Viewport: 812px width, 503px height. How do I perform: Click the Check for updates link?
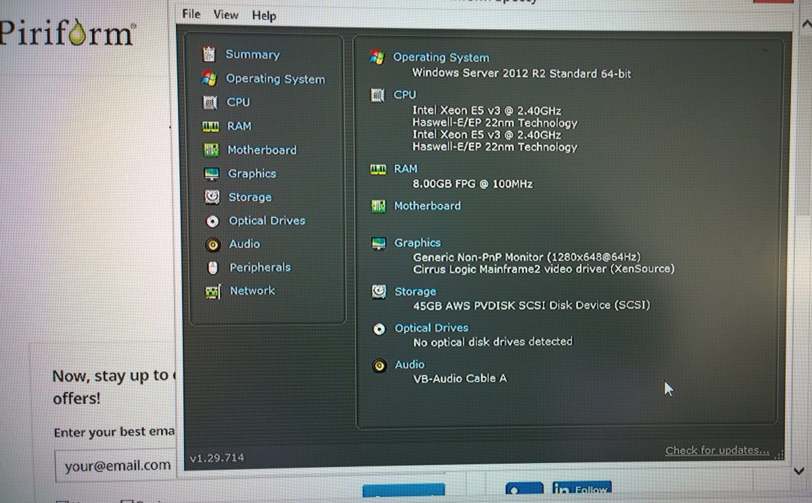click(717, 450)
